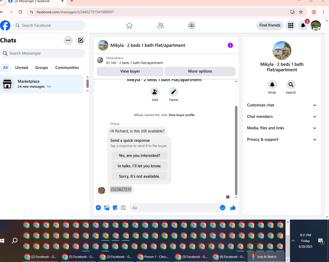Open the notifications bell icon
Screen dimensions: 329x262
tap(303, 25)
